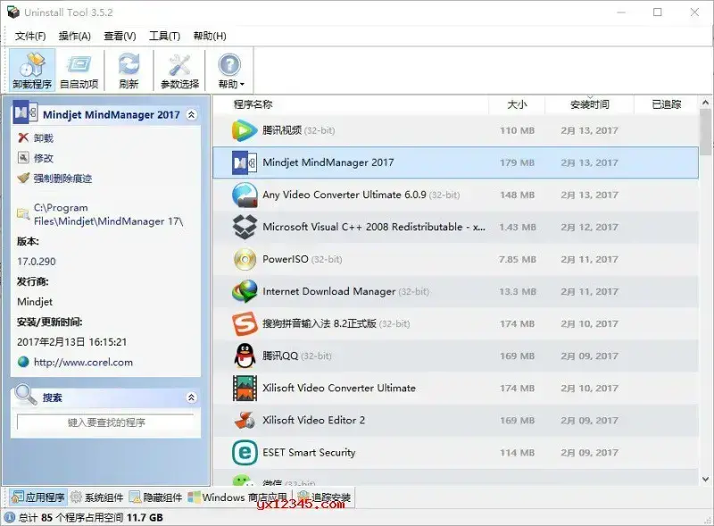This screenshot has width=714, height=526.
Task: Click the scroll down arrow of program list
Action: pos(705,479)
